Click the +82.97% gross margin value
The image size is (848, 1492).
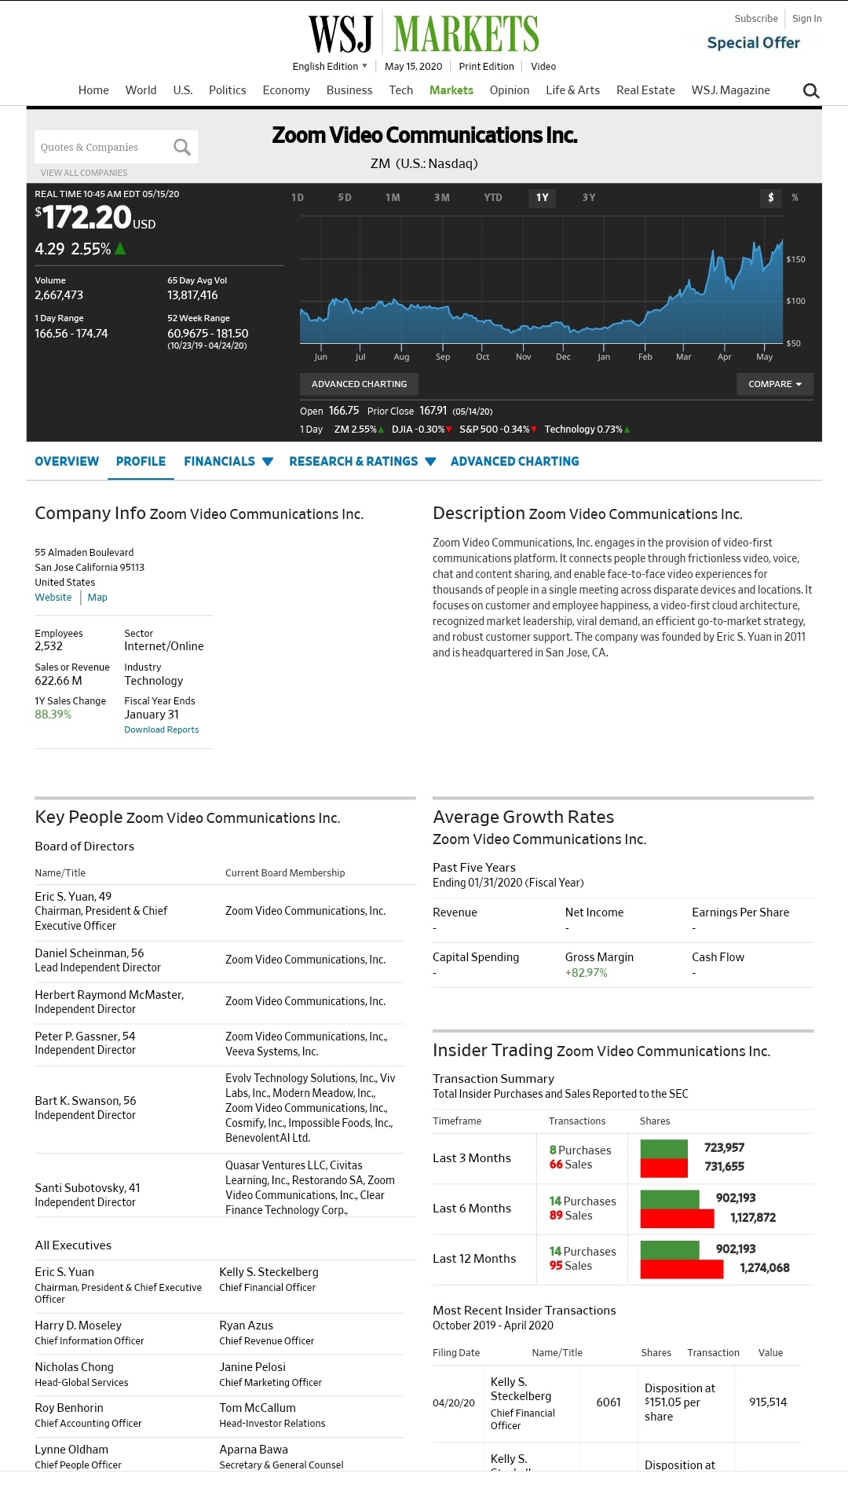[587, 973]
